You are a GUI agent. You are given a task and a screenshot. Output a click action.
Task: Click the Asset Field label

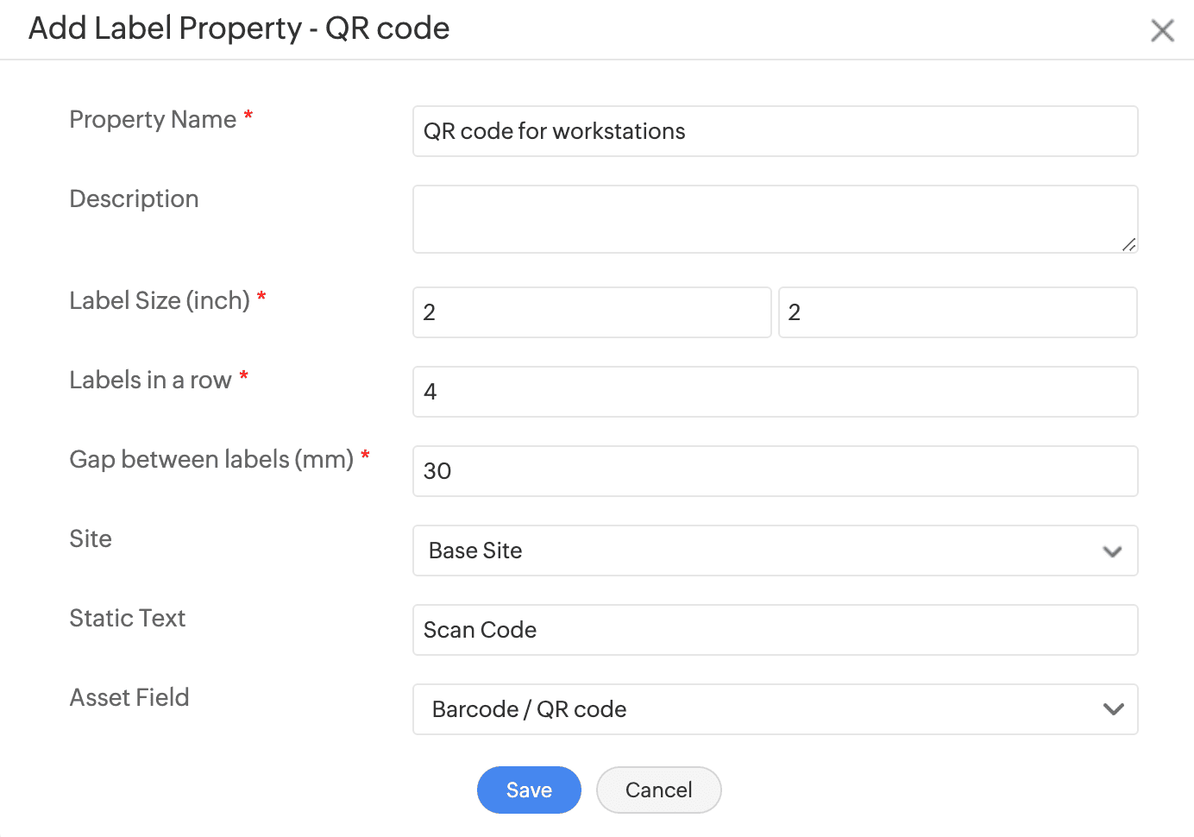point(129,697)
